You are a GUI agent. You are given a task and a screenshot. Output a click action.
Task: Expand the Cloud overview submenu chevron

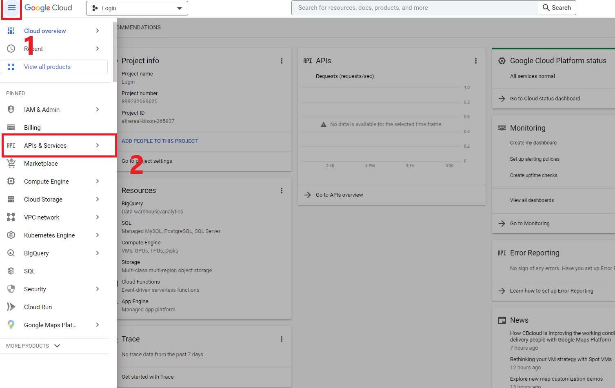point(97,31)
